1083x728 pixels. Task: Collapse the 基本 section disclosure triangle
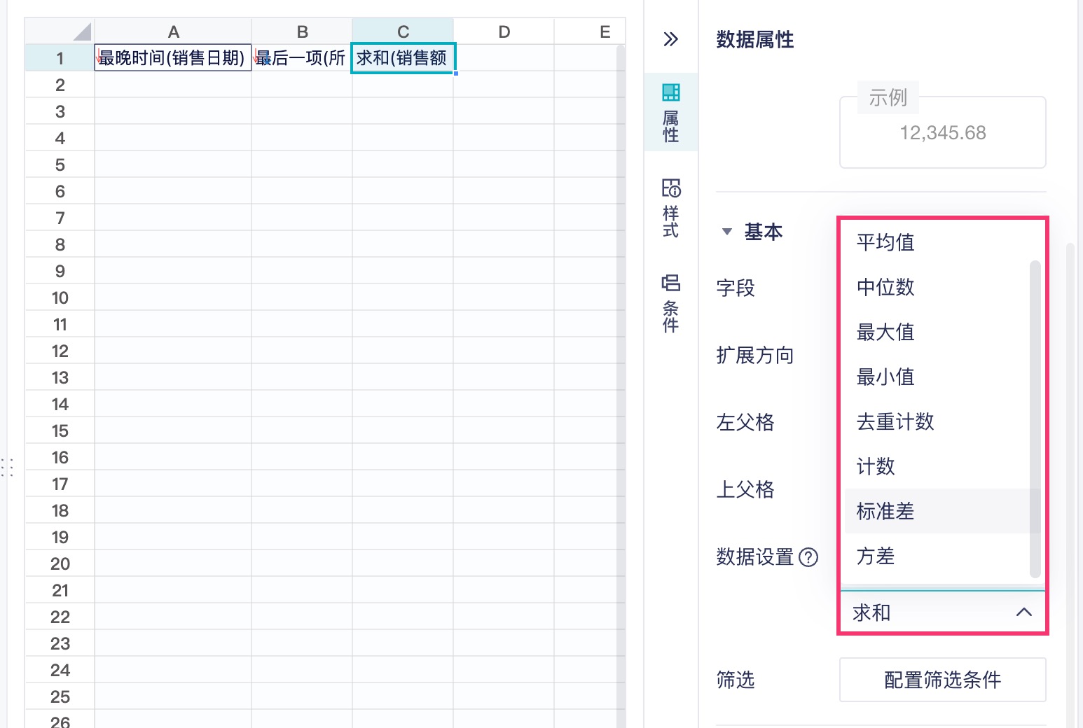[726, 232]
